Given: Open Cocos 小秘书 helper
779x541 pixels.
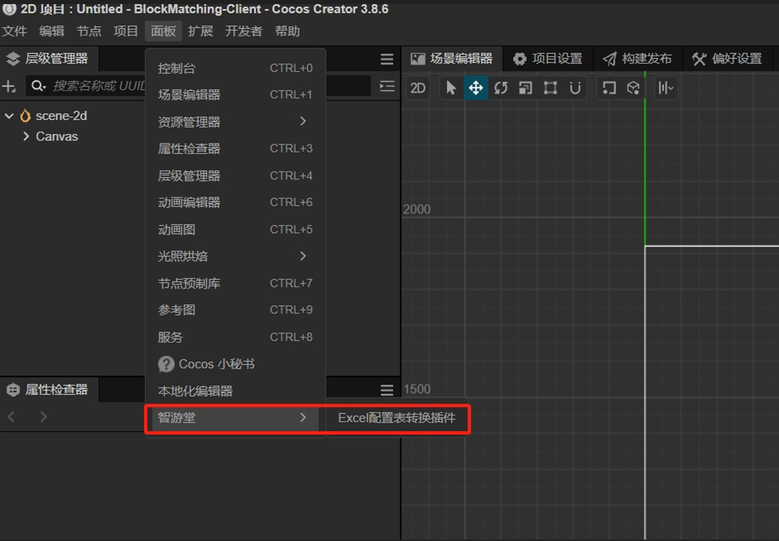Looking at the screenshot, I should click(x=235, y=364).
